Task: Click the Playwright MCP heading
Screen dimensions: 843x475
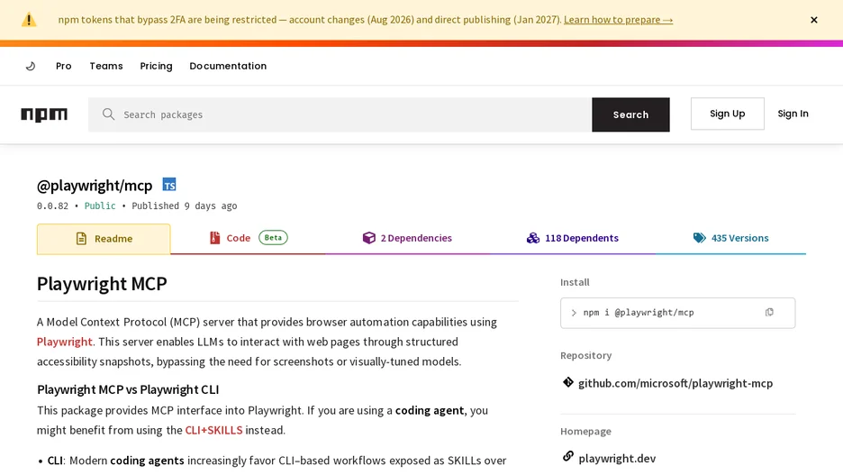Action: 102,284
